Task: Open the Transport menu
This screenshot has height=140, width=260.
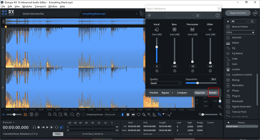Action: (40, 6)
